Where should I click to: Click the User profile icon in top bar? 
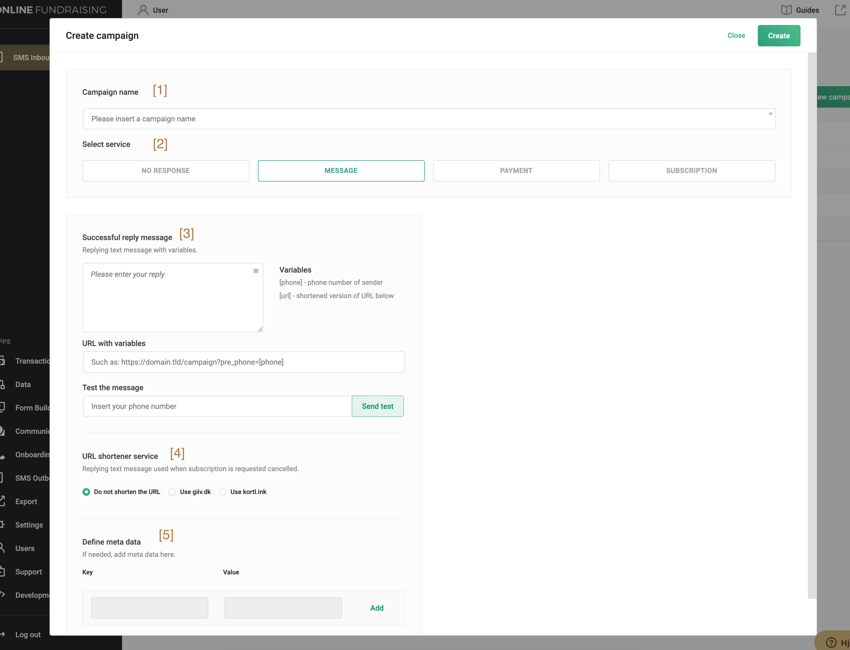143,10
